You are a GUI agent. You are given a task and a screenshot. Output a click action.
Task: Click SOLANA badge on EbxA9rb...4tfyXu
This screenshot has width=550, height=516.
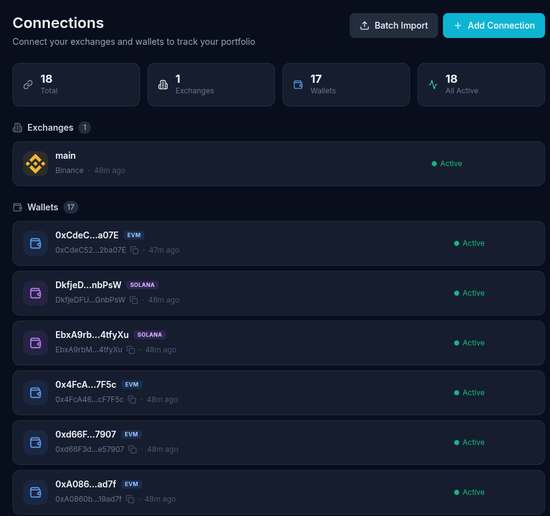(150, 335)
